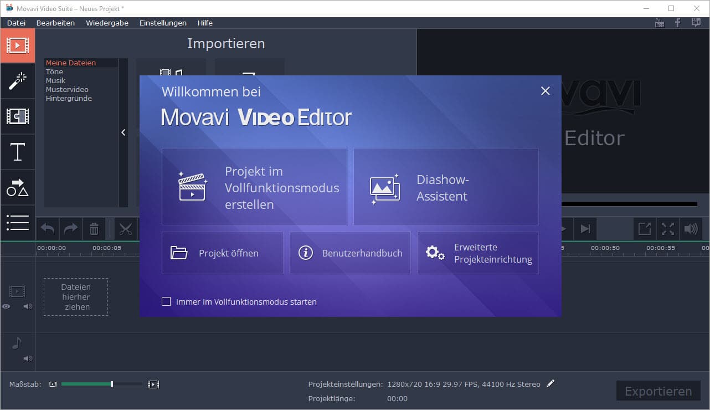Image resolution: width=710 pixels, height=410 pixels.
Task: Open the Titles text tab
Action: pos(17,152)
